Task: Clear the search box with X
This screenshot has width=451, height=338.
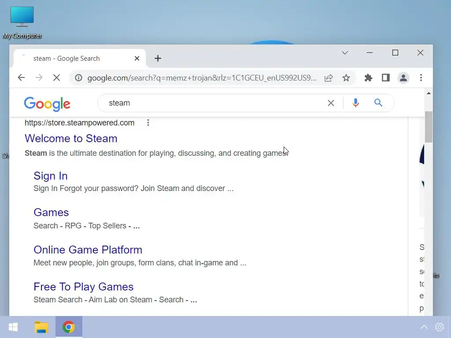Action: click(331, 103)
